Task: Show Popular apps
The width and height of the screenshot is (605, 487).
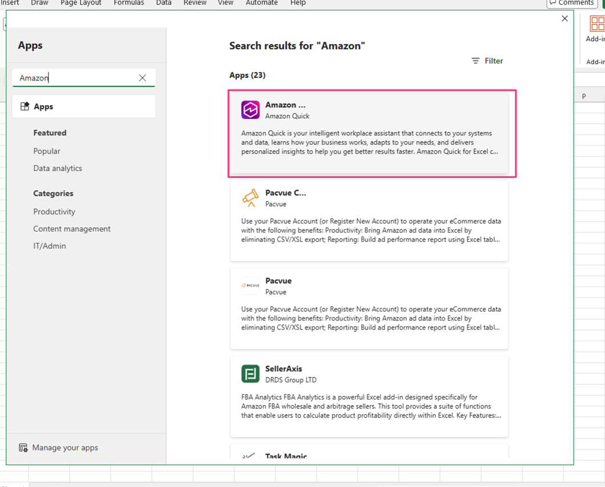Action: coord(47,151)
